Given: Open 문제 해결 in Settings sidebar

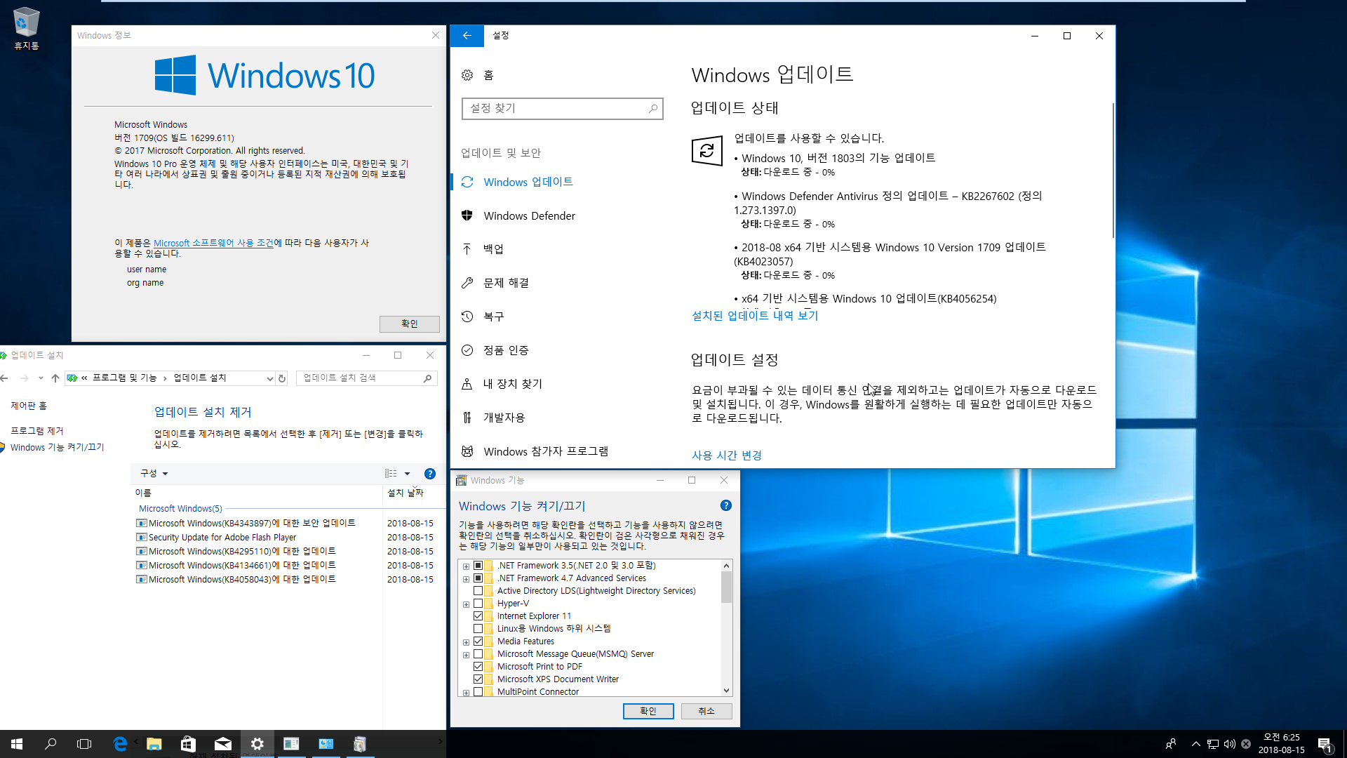Looking at the screenshot, I should pyautogui.click(x=506, y=283).
